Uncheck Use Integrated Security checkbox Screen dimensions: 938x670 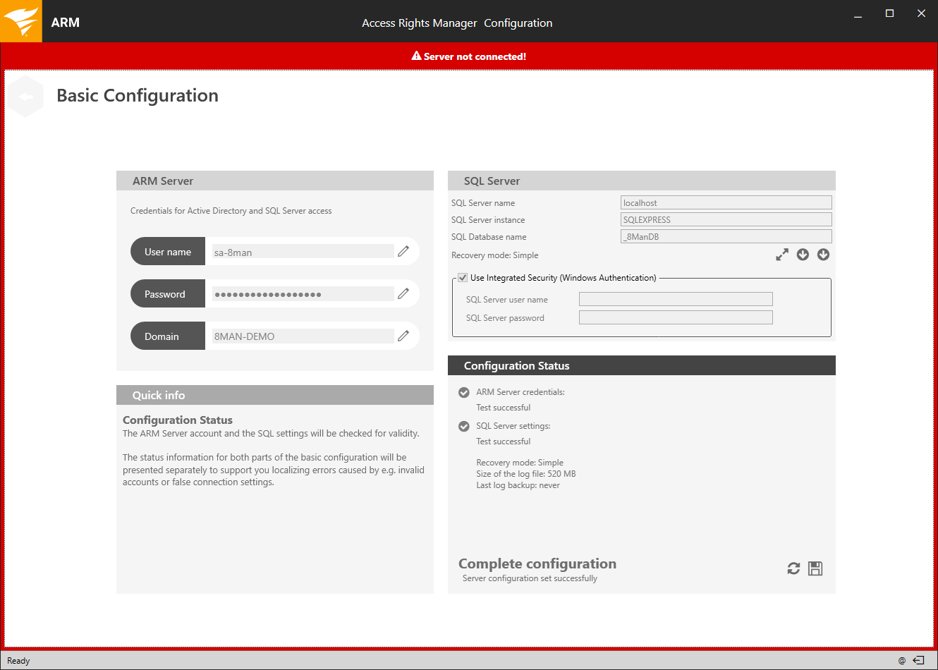[x=463, y=278]
